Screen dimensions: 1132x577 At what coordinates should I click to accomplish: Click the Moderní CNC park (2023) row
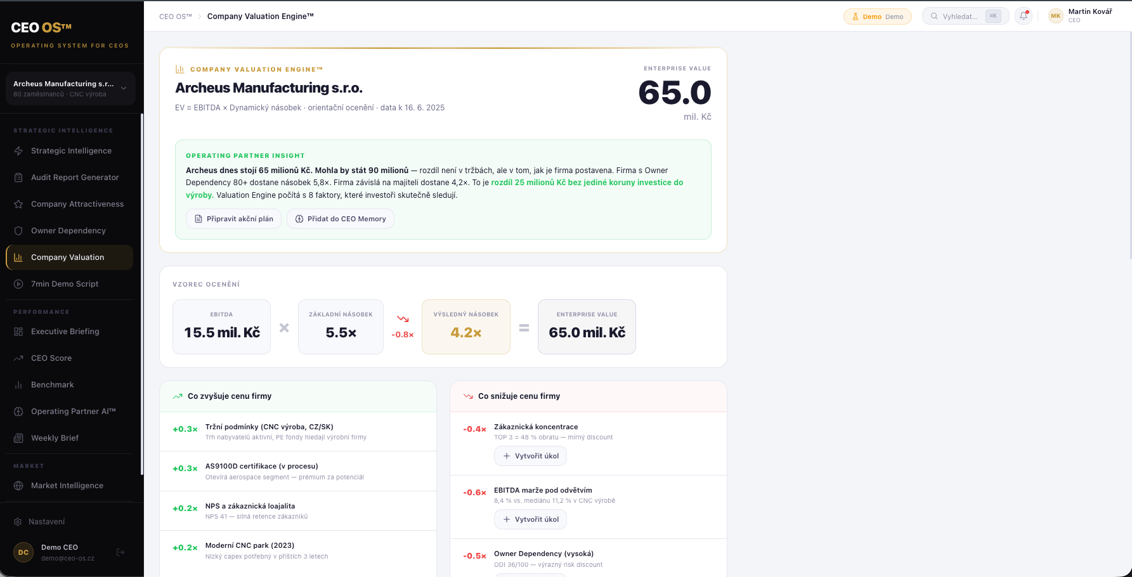(x=298, y=550)
